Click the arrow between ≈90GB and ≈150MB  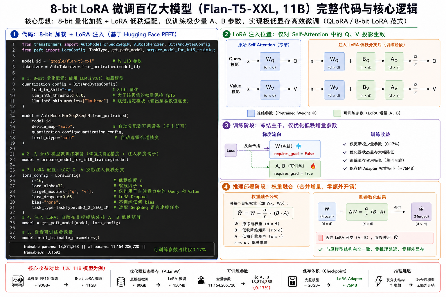(x=158, y=285)
